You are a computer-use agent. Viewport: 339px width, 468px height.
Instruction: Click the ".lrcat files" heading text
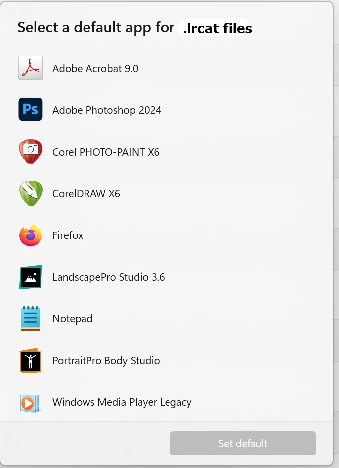coord(217,28)
